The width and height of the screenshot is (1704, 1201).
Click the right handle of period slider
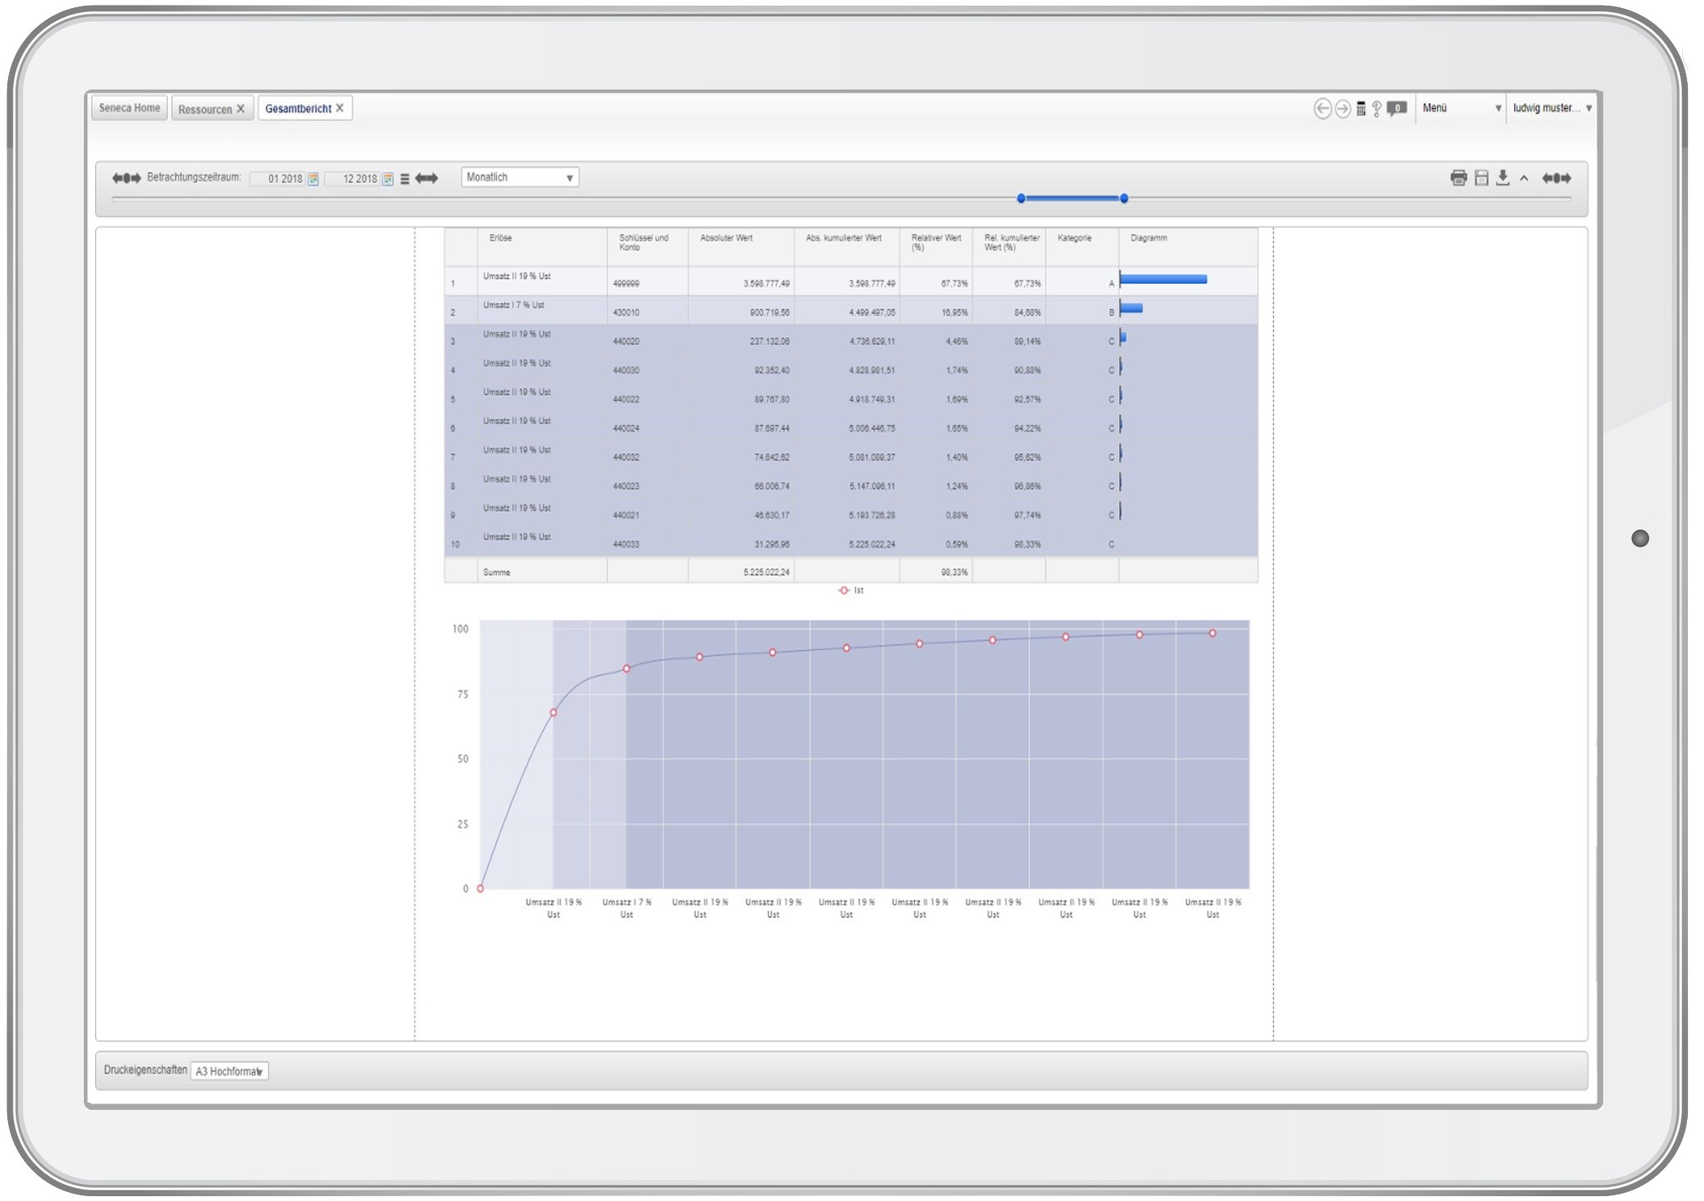tap(1123, 198)
